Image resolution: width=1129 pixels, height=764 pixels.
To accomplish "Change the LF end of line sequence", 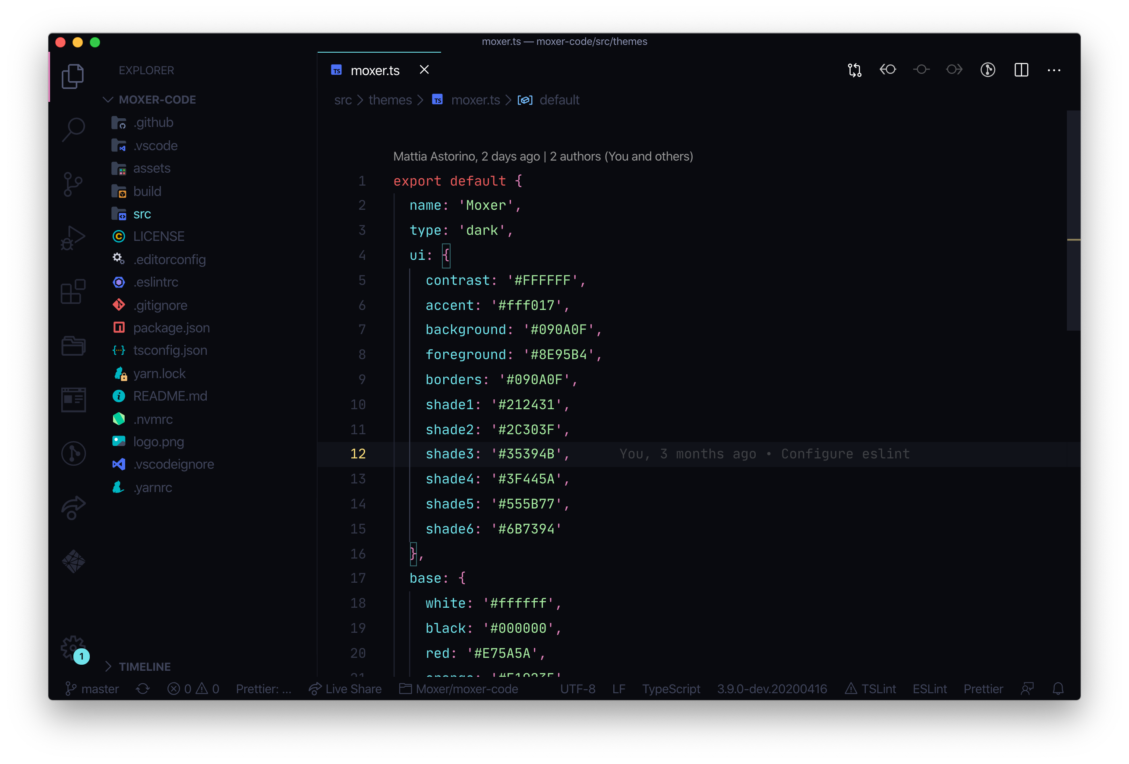I will (x=618, y=688).
